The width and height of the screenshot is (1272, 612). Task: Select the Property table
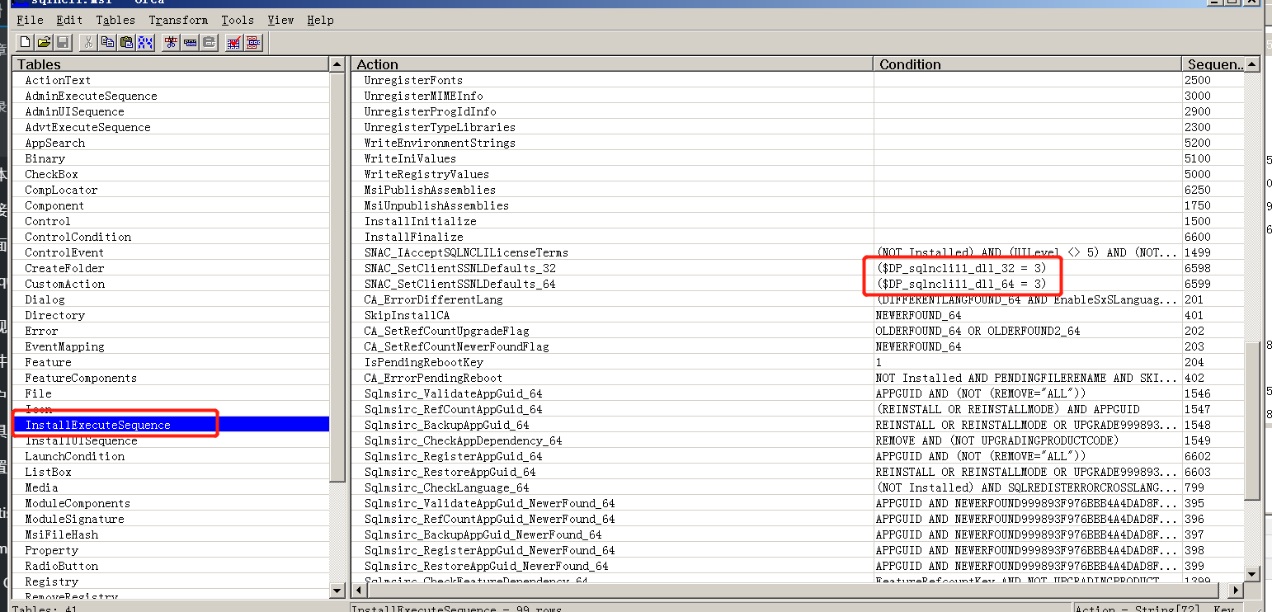tap(171, 550)
